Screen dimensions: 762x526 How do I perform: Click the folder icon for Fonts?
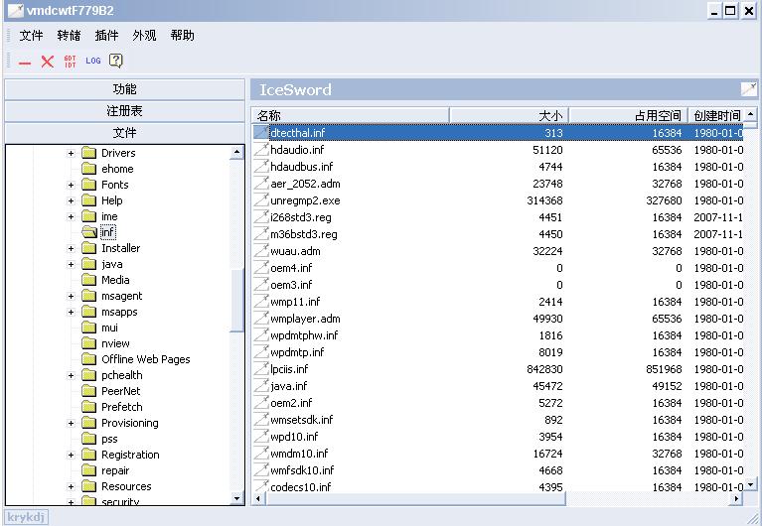tap(89, 185)
